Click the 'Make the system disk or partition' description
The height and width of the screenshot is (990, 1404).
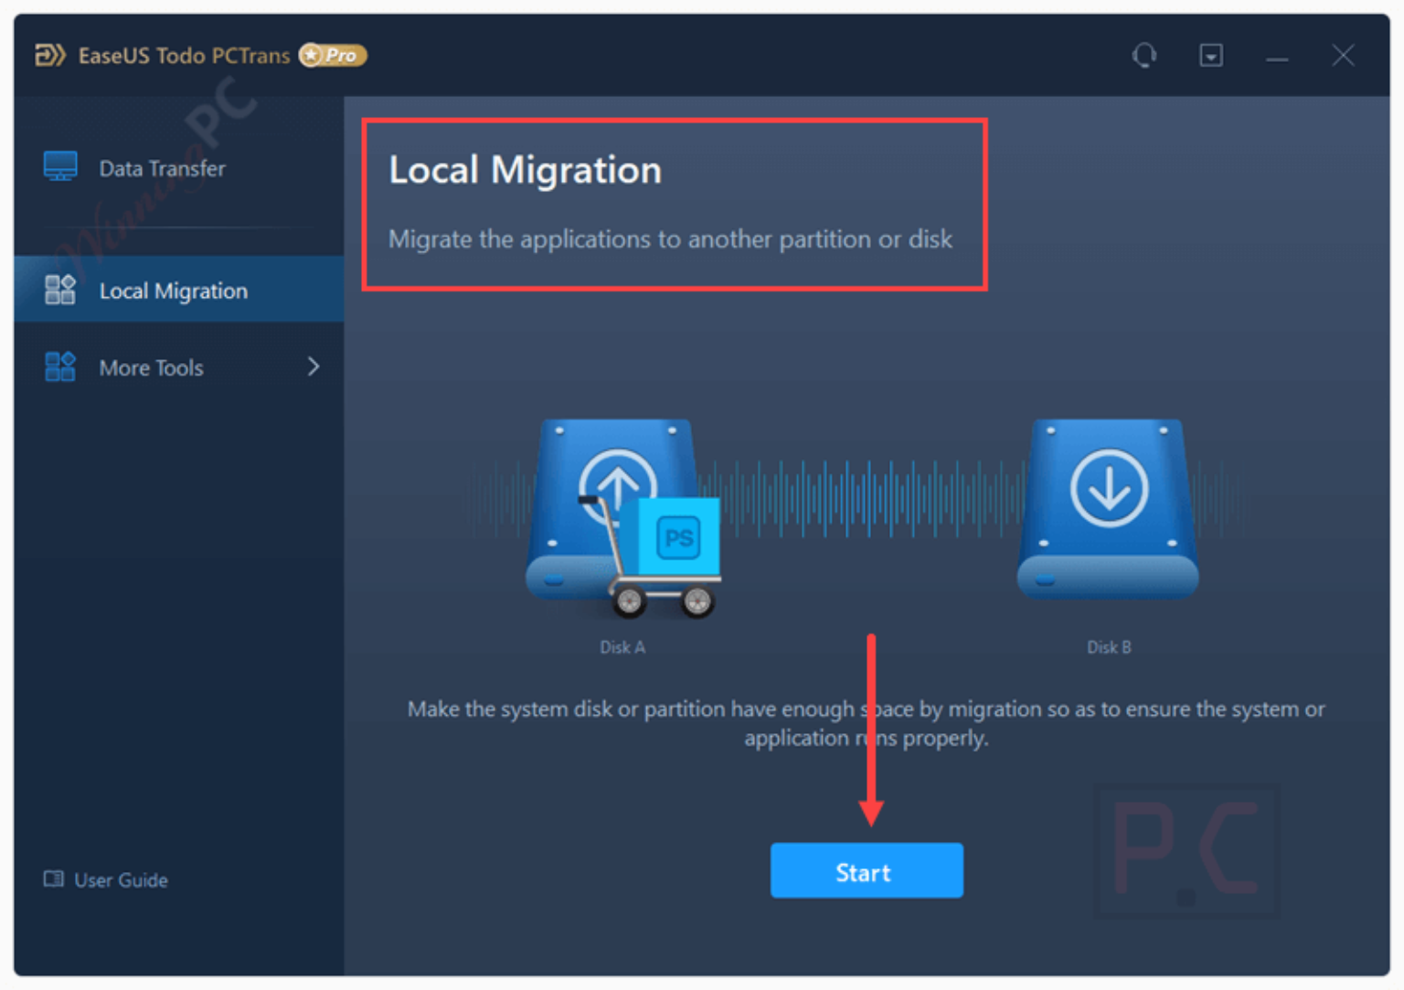point(866,723)
